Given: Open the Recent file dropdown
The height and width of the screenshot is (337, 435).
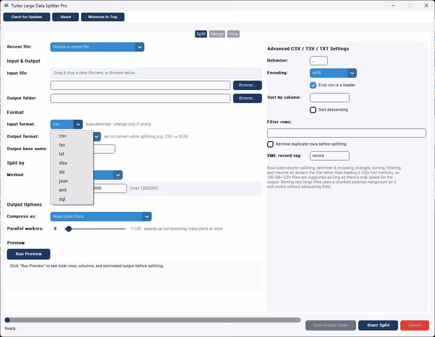Looking at the screenshot, I should [97, 47].
